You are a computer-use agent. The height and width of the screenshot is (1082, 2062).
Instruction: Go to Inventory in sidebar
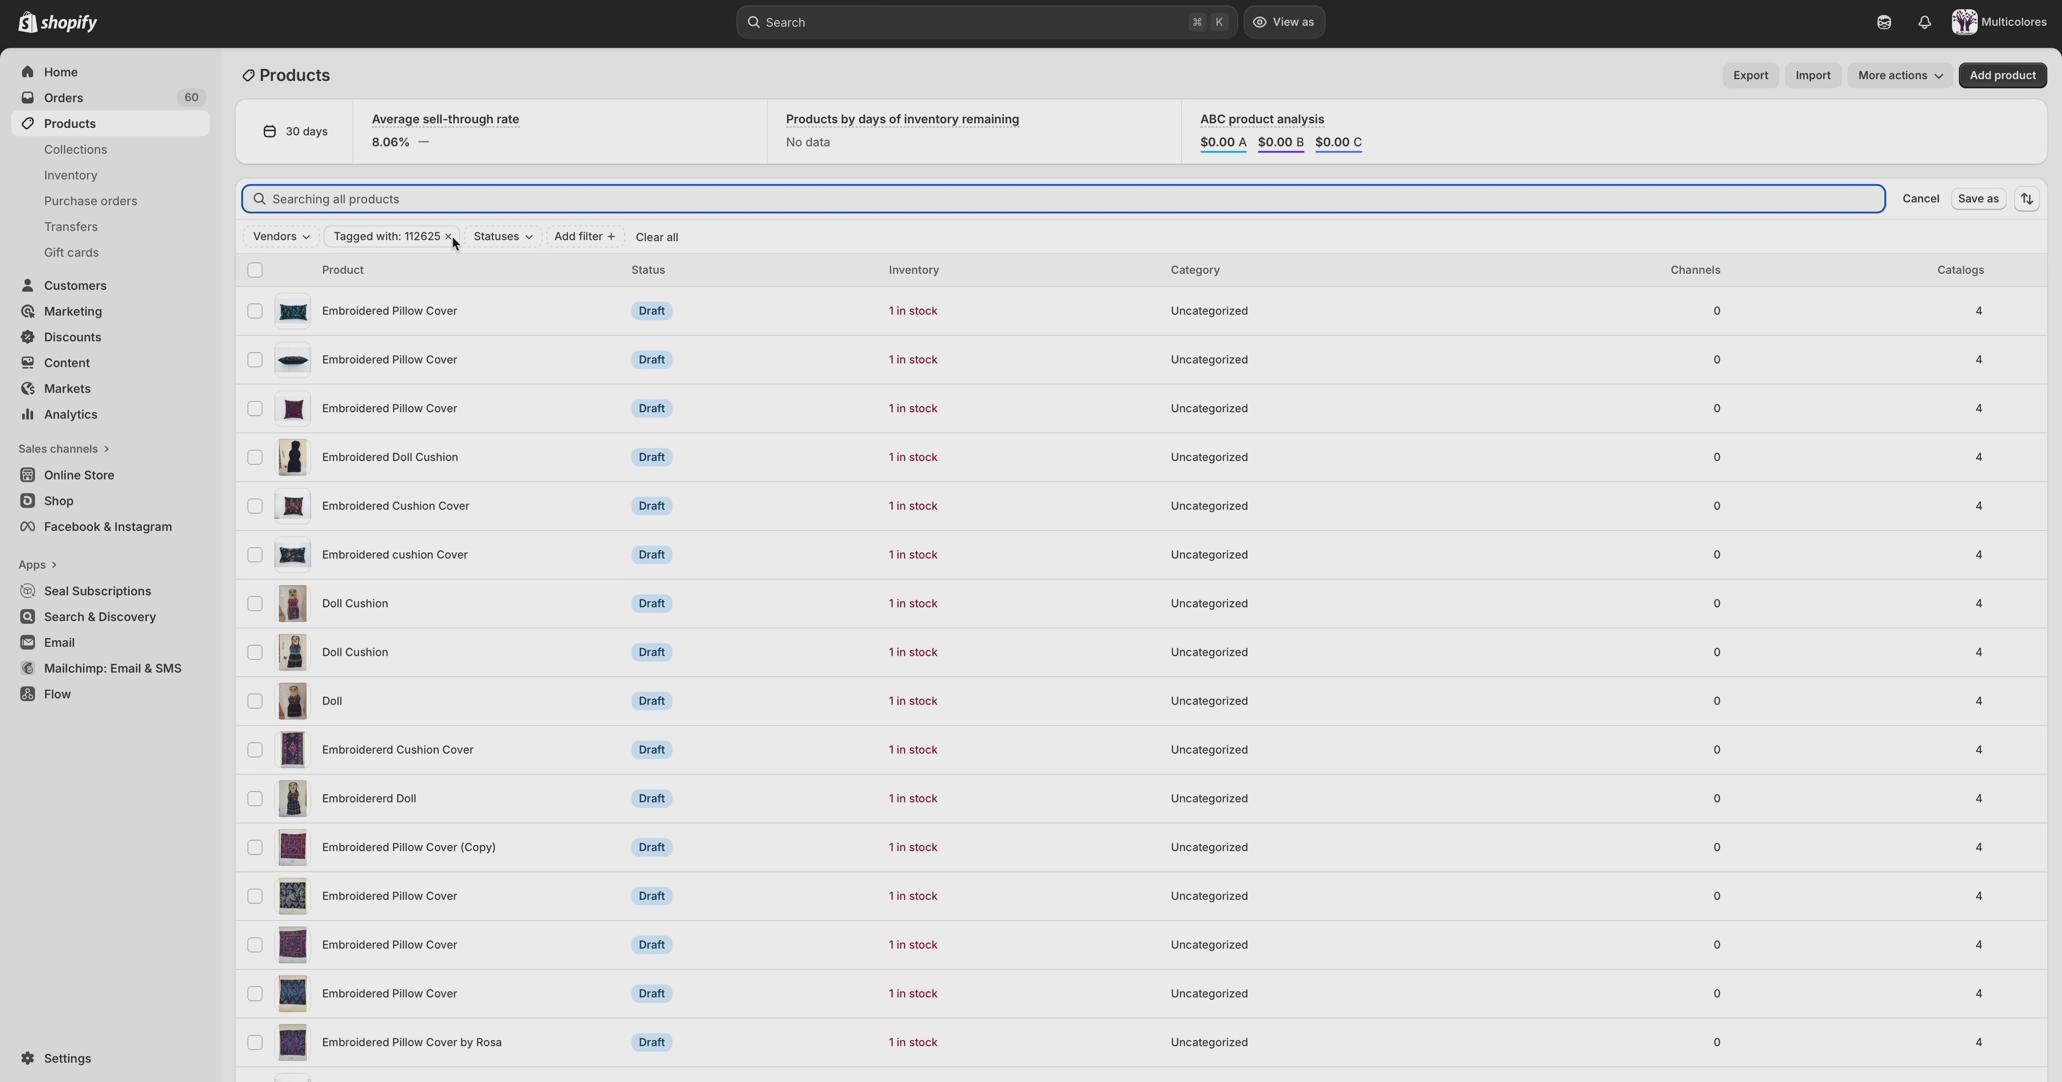tap(70, 176)
